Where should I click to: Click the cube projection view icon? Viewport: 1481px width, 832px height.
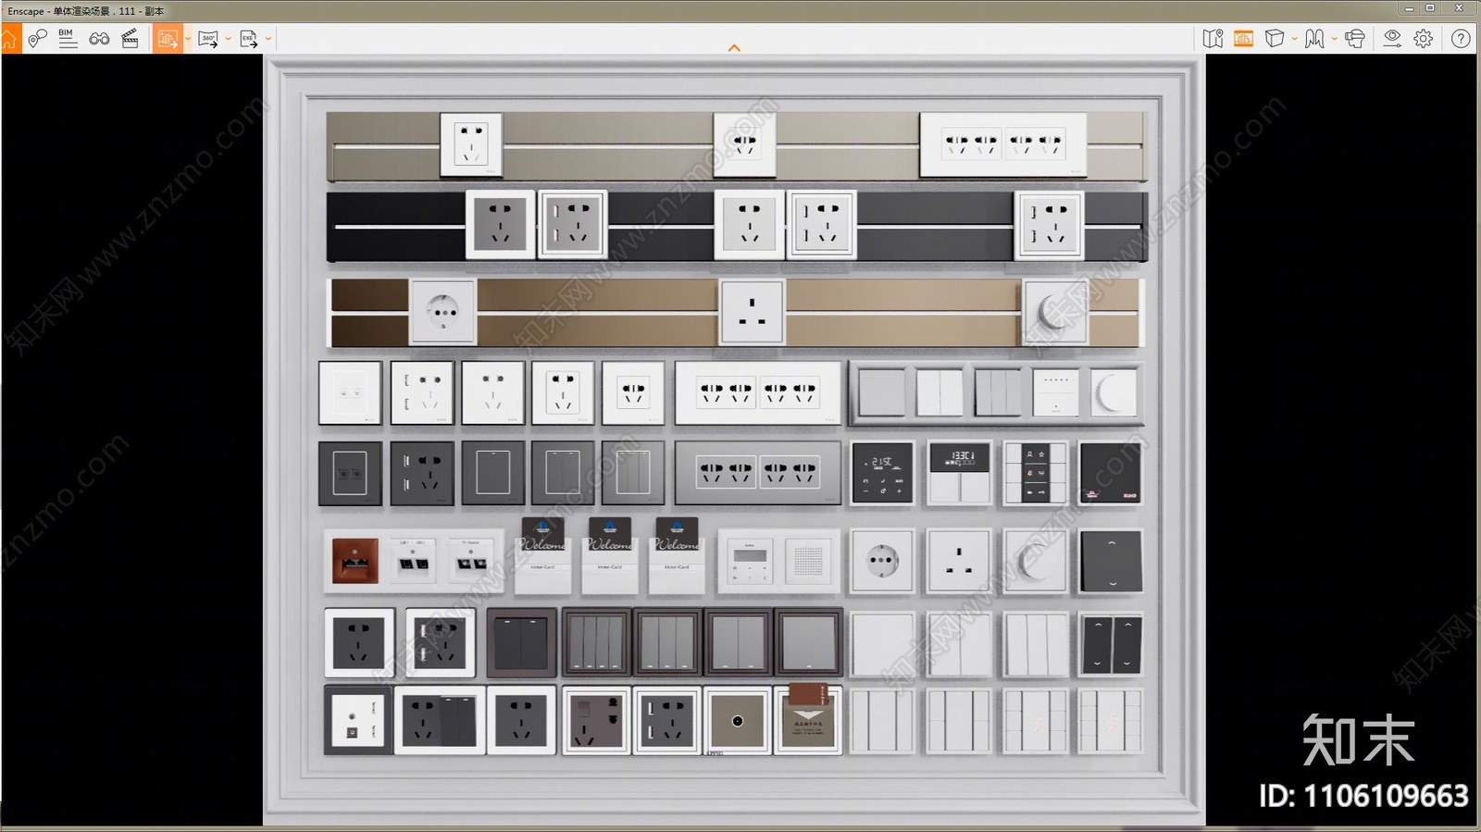coord(1275,39)
